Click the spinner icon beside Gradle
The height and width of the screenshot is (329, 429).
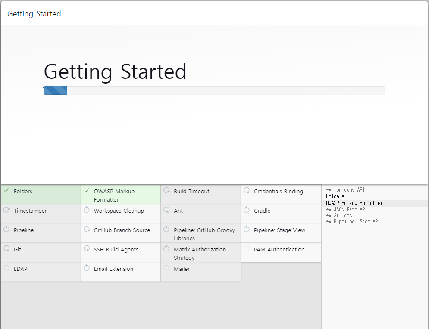click(247, 210)
